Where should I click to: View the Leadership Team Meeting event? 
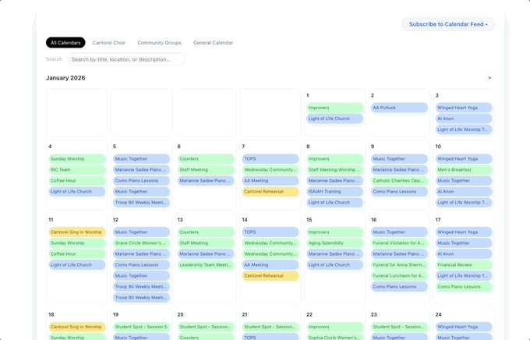205,265
